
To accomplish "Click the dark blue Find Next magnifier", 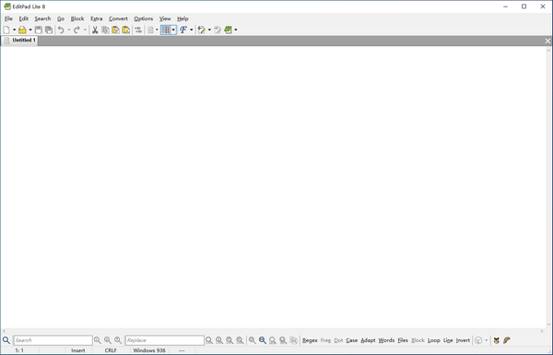I will [263, 340].
